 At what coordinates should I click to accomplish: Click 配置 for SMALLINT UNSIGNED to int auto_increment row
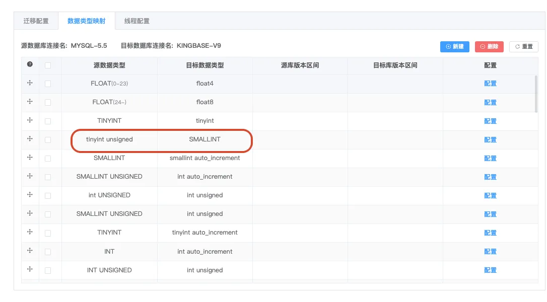pyautogui.click(x=490, y=177)
